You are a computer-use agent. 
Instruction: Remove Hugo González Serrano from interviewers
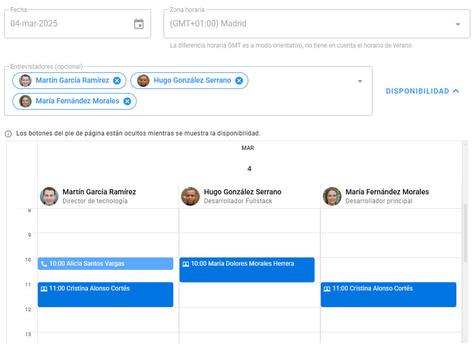pos(239,81)
